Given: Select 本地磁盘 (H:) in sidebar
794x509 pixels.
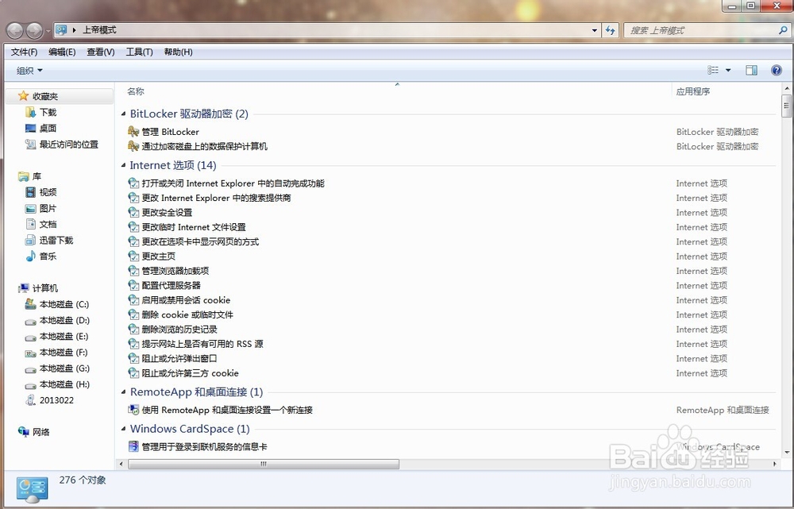Looking at the screenshot, I should click(x=64, y=384).
